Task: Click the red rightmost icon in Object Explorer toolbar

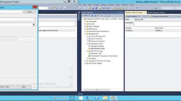Action: [108, 16]
